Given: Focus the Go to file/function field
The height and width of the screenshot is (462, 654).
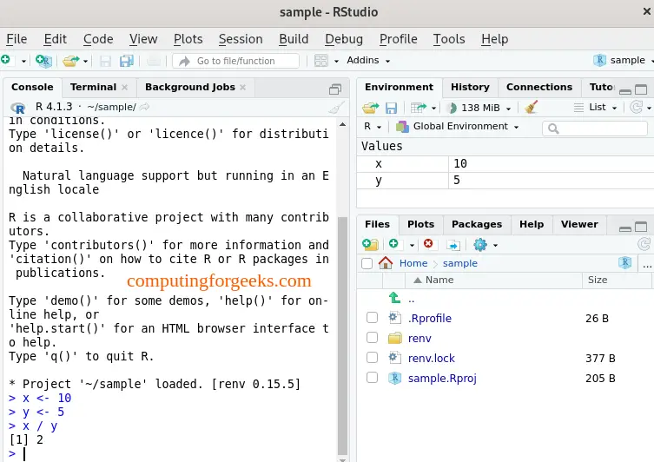Looking at the screenshot, I should (235, 61).
